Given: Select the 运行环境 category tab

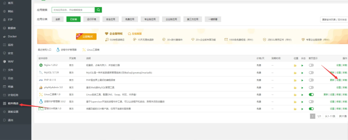Looking at the screenshot, I should 91,19.
